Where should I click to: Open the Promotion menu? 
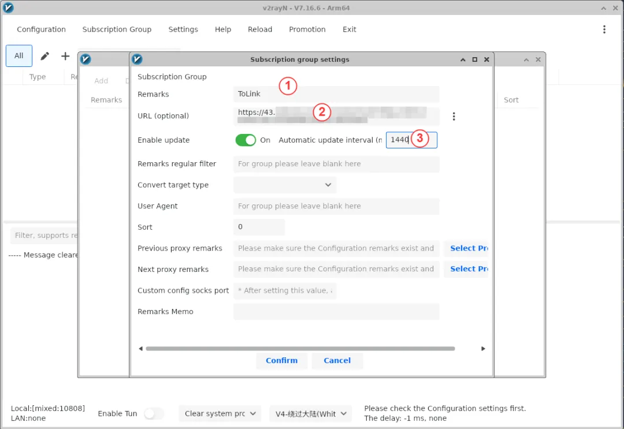307,29
